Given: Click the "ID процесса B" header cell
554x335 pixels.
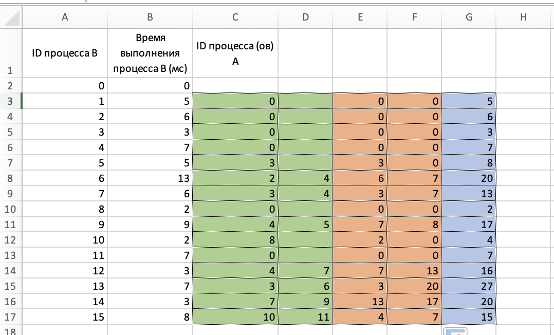Looking at the screenshot, I should tap(65, 53).
